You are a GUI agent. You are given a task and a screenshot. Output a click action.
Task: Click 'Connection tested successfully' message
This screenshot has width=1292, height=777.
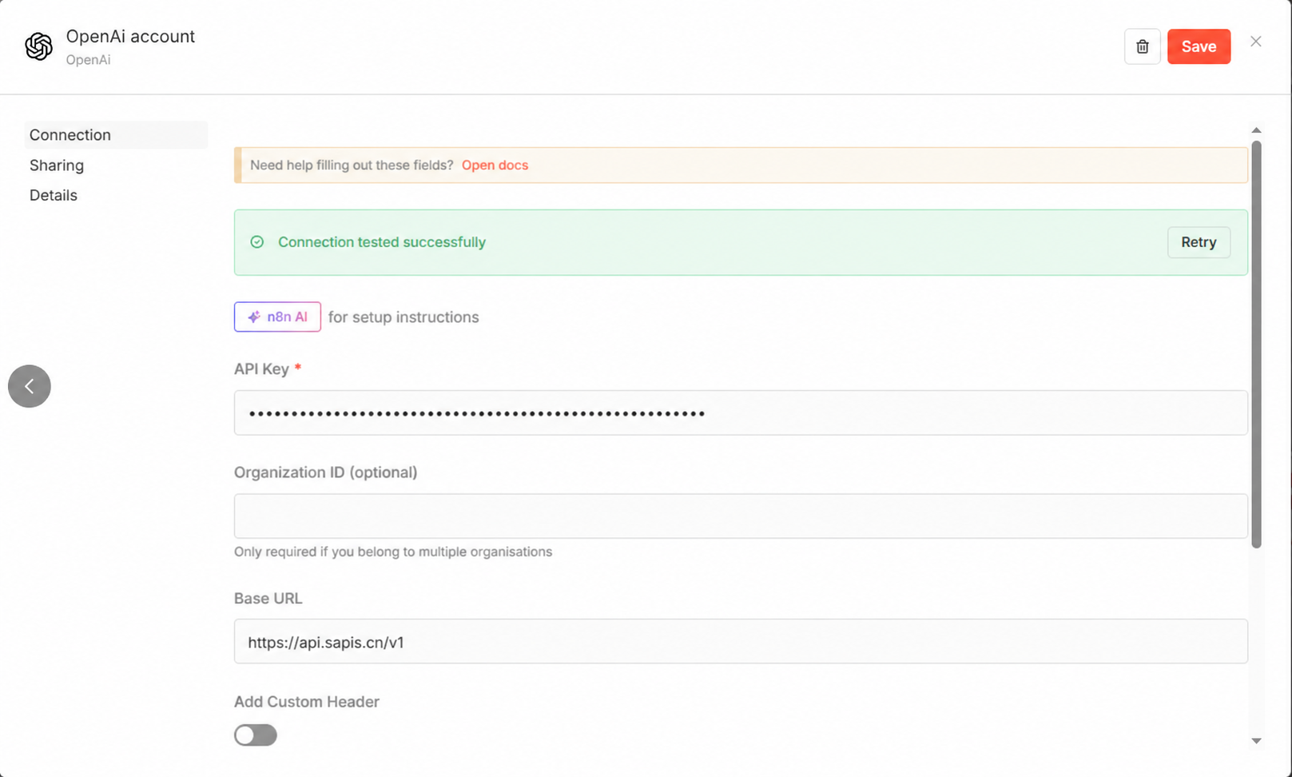[x=382, y=242]
